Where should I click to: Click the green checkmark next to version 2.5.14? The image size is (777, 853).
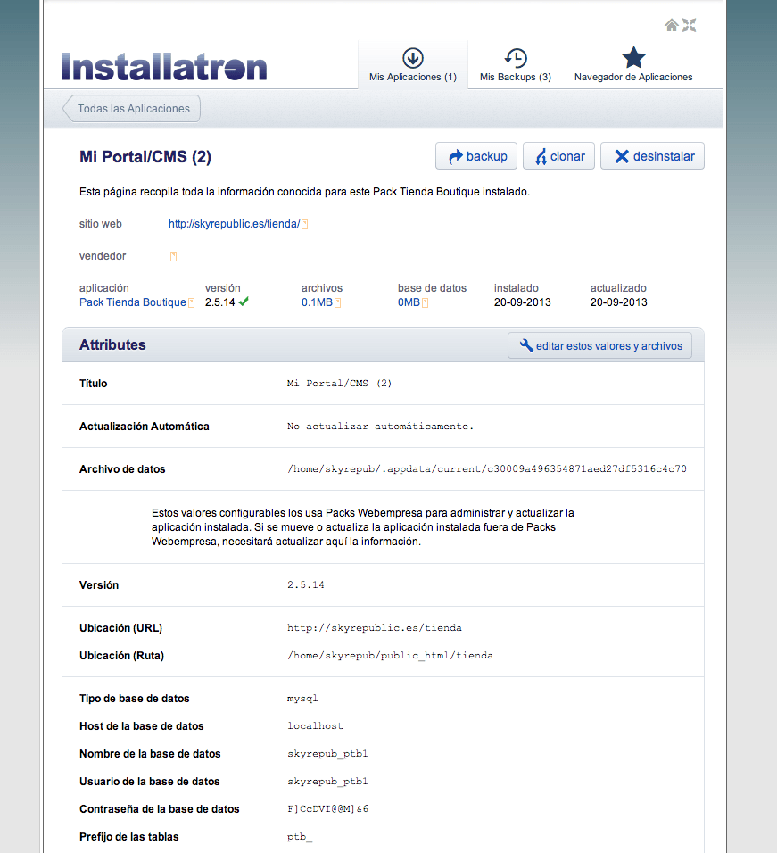pos(244,302)
